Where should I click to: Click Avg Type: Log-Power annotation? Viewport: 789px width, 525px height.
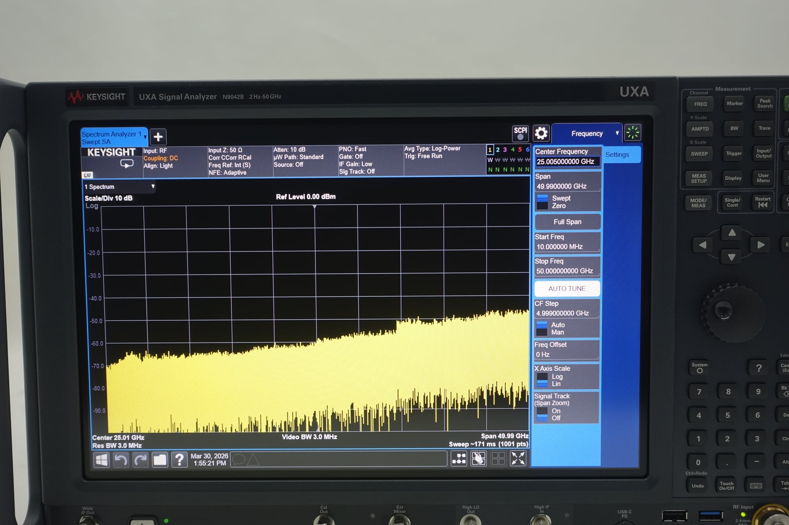[x=432, y=148]
